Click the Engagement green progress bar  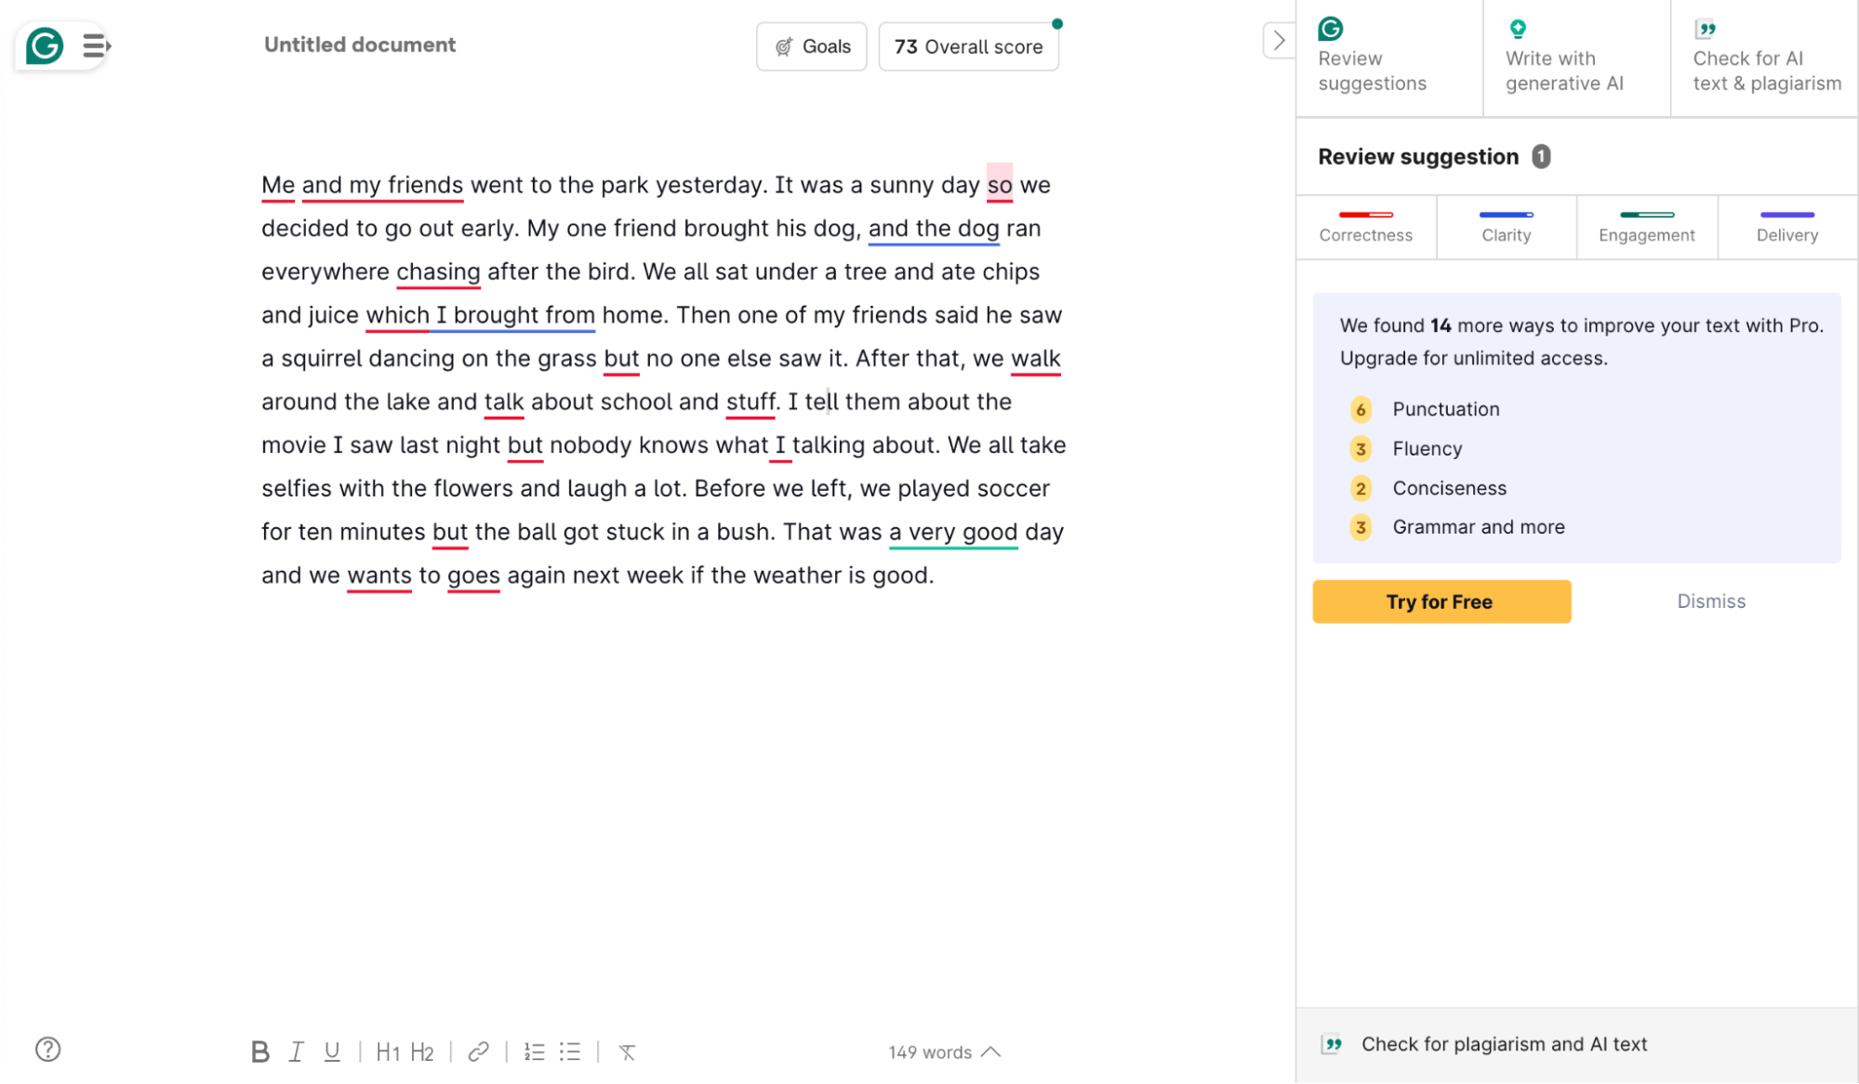(1647, 215)
